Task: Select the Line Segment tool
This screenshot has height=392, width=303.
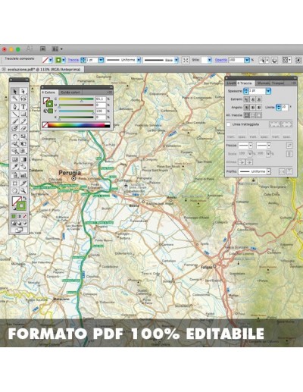Action: point(15,114)
